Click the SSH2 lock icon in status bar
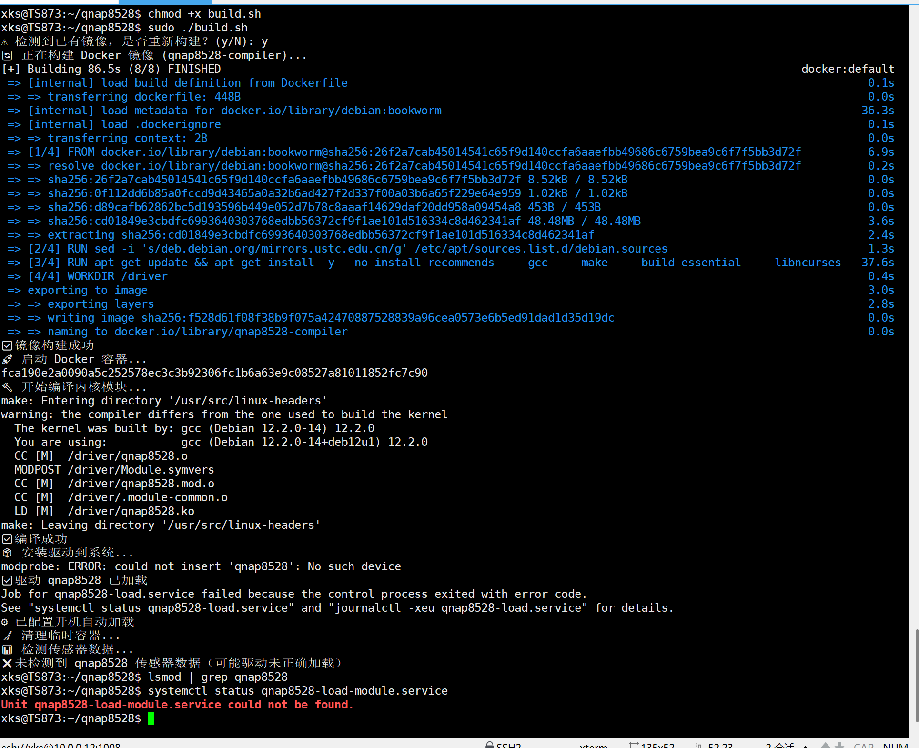Viewport: 919px width, 748px height. coord(489,745)
